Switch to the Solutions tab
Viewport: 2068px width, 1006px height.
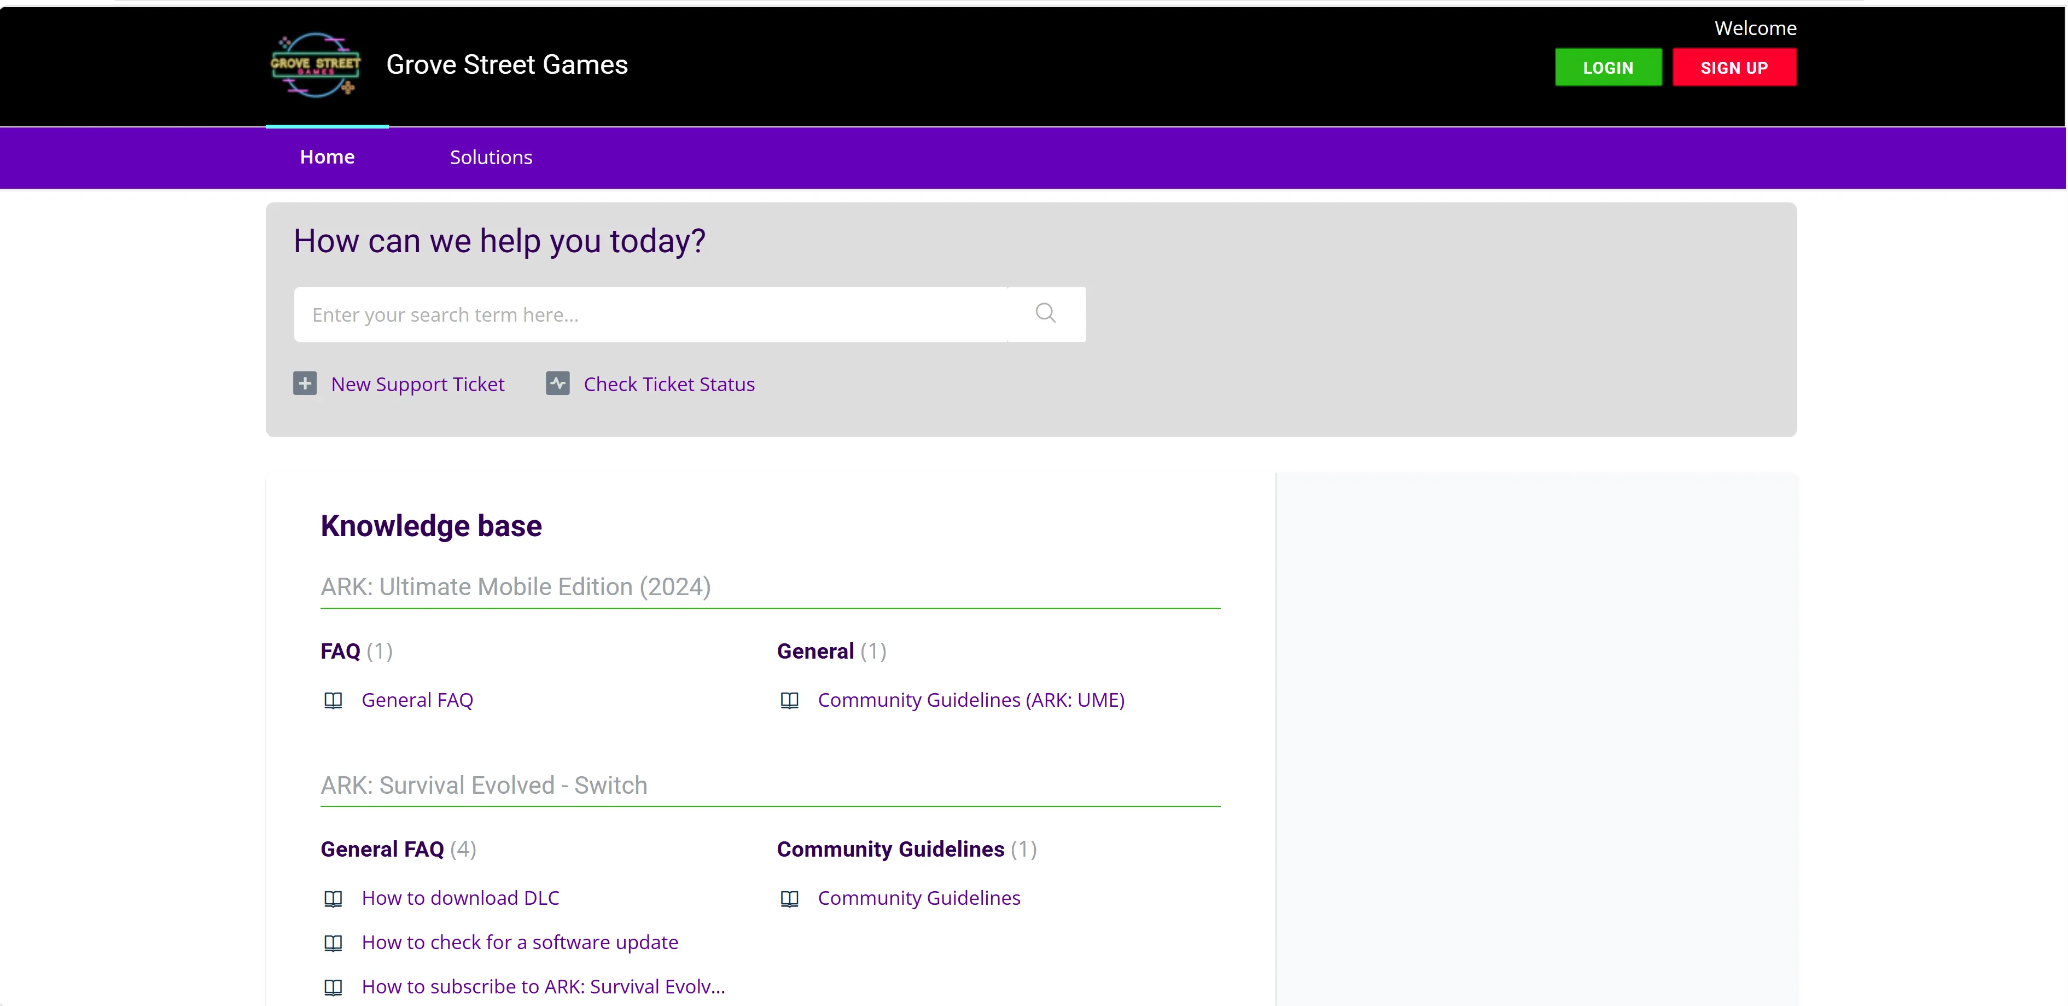tap(491, 158)
